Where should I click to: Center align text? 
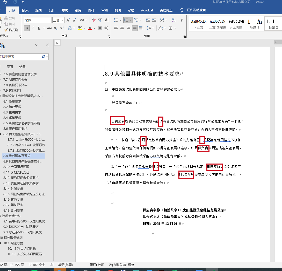coord(122,28)
